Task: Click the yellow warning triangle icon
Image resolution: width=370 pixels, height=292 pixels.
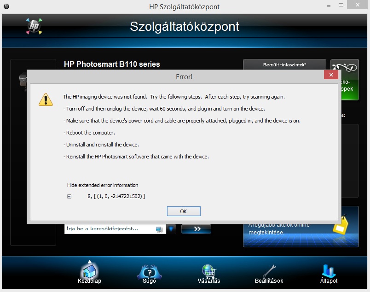Action: pyautogui.click(x=46, y=99)
